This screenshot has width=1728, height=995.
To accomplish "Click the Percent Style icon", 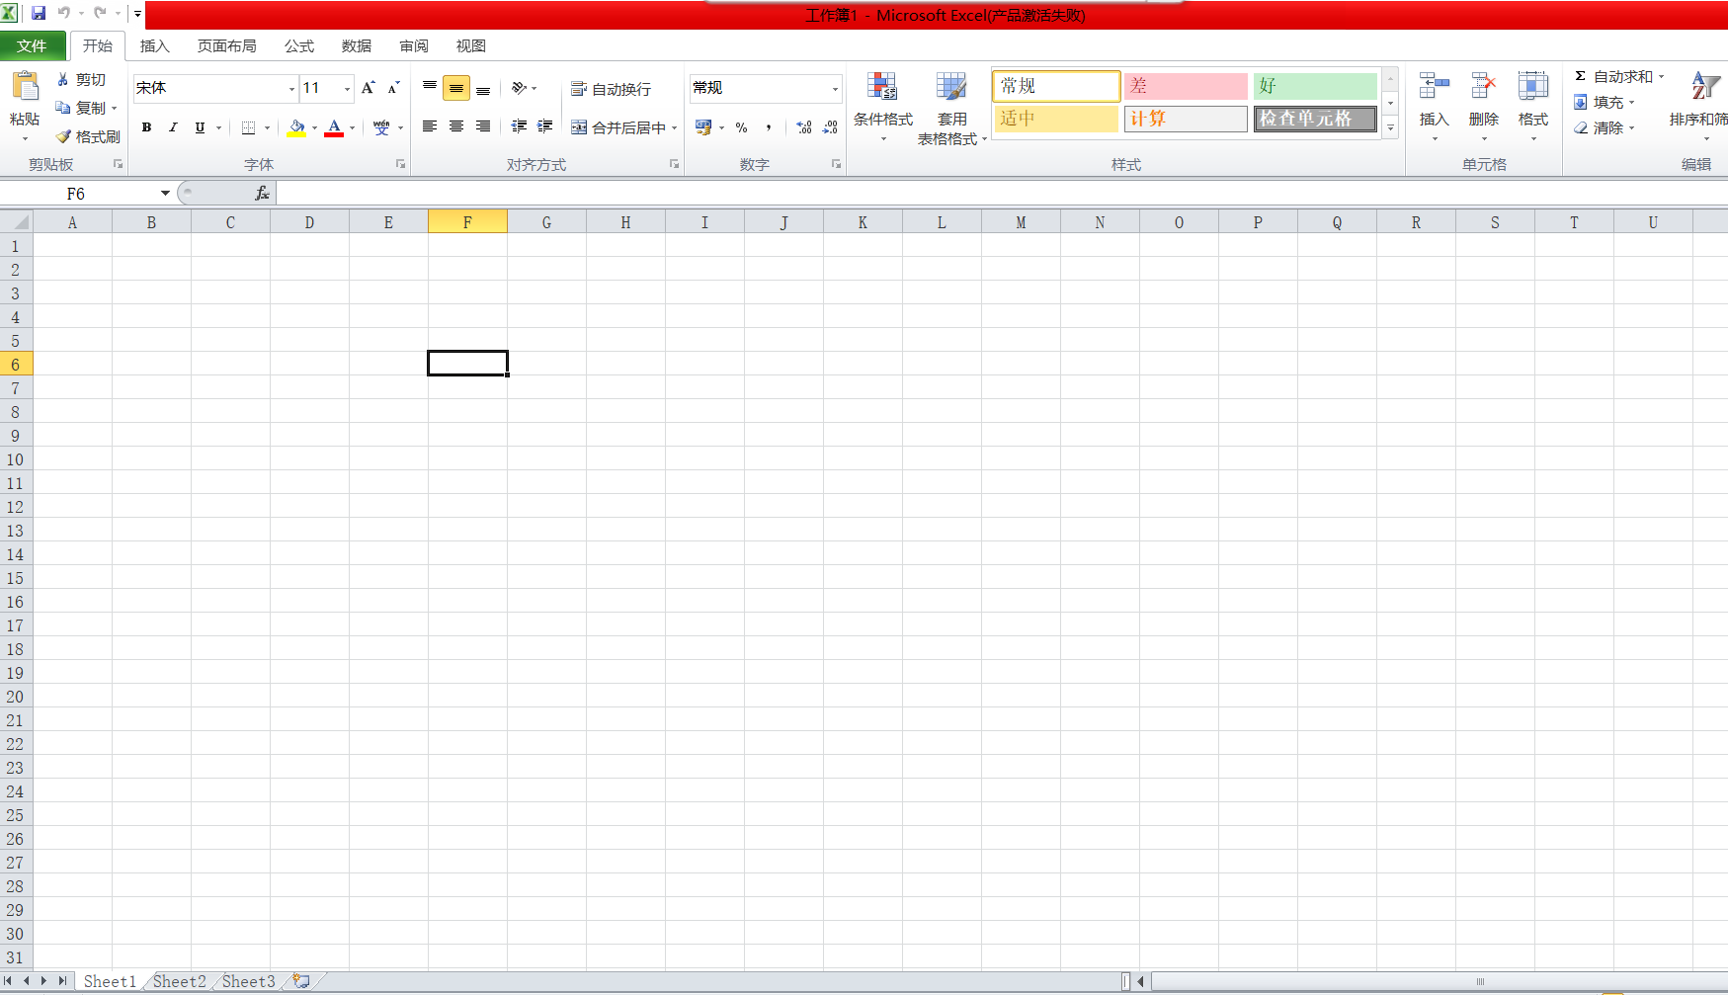I will [x=741, y=127].
